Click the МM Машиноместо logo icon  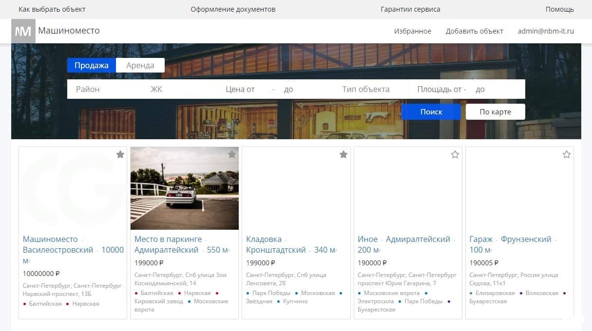tap(23, 31)
